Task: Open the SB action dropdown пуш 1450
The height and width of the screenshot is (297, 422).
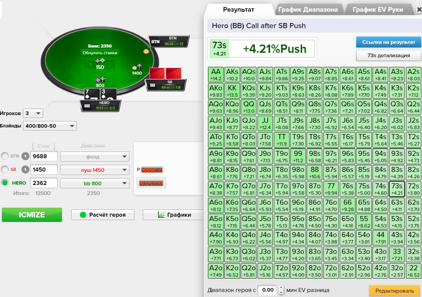Action: tap(95, 170)
